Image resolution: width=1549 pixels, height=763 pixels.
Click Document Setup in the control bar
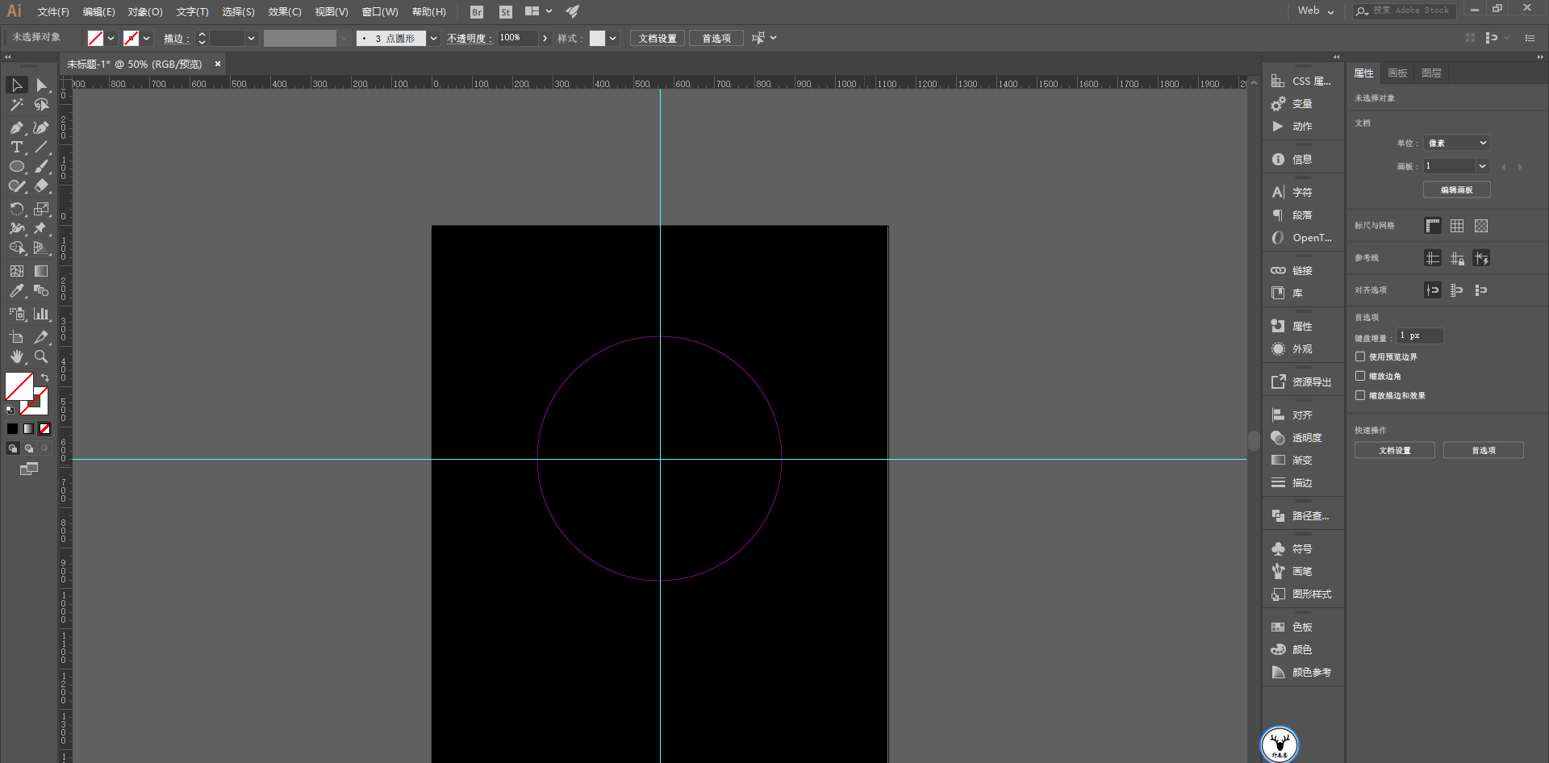coord(658,38)
